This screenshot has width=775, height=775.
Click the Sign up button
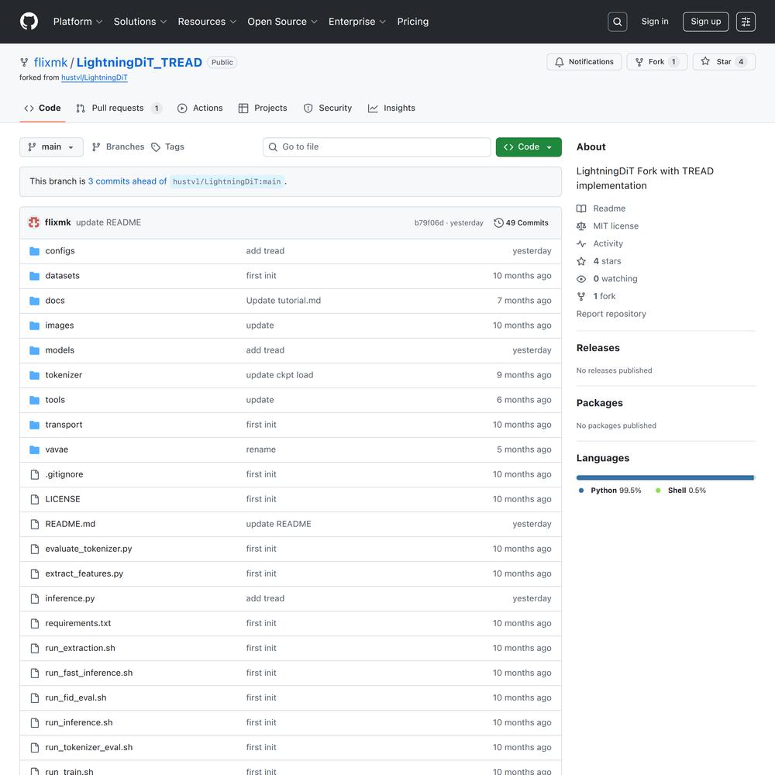[705, 22]
